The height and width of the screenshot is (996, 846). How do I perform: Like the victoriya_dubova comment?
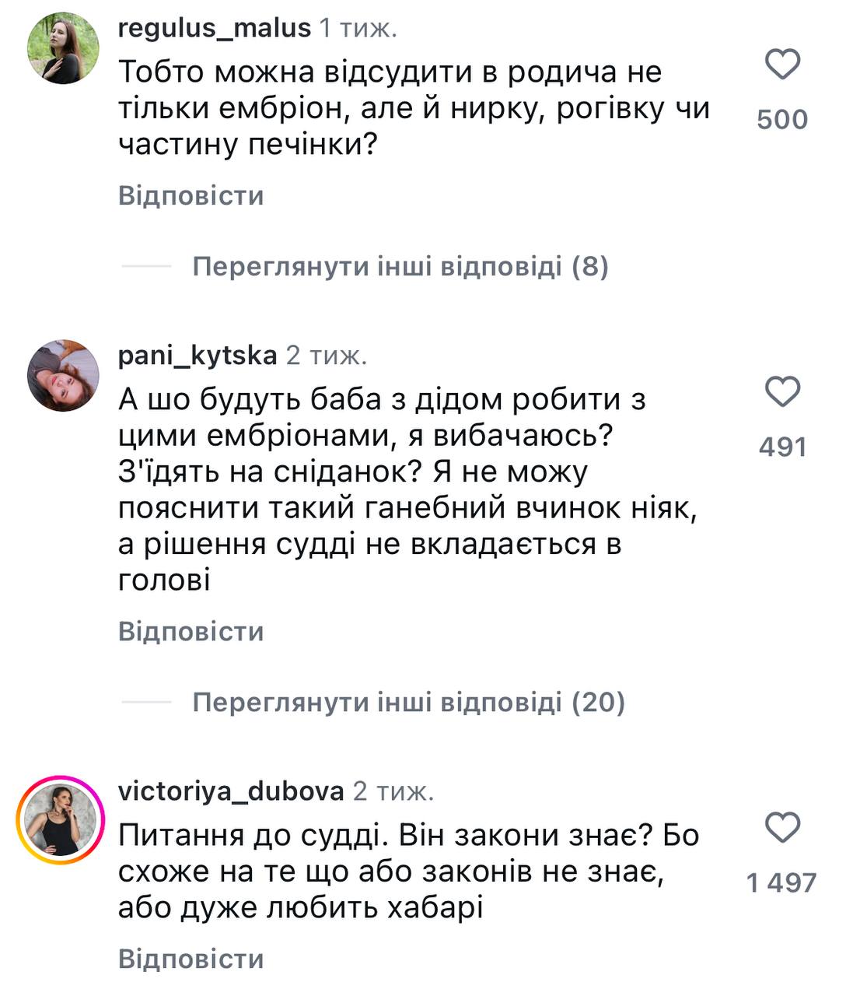click(x=782, y=828)
